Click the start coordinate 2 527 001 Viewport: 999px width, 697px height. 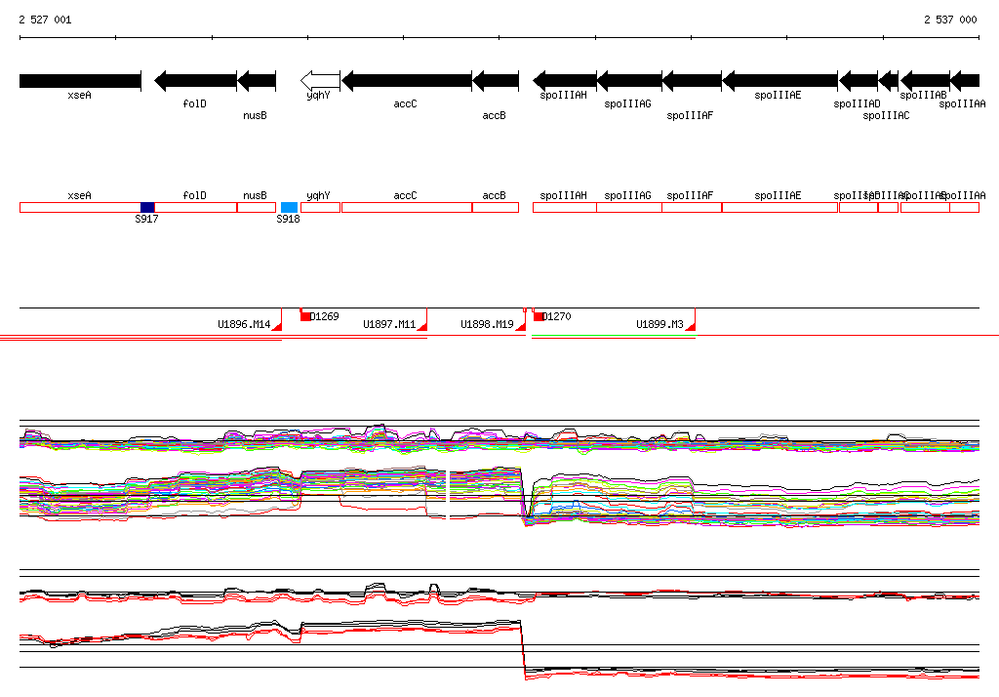45,20
